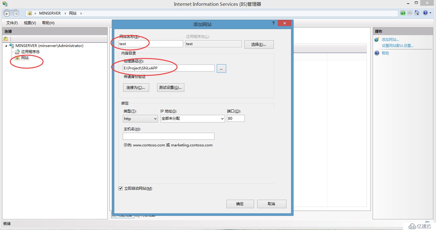The height and width of the screenshot is (230, 436).
Task: Click the help icon in the 操作 pane
Action: [x=377, y=53]
